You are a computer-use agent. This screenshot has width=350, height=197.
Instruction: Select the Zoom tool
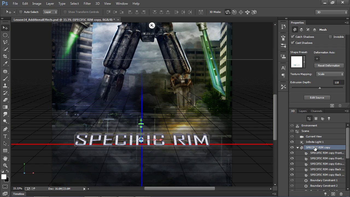[x=5, y=165]
